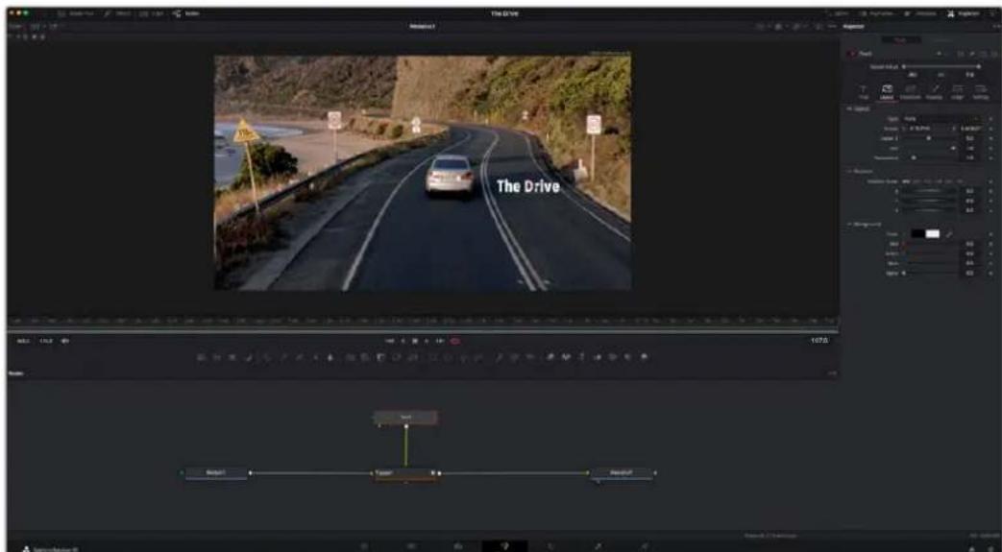
Task: Click the current time field showing 107.0
Action: (819, 341)
